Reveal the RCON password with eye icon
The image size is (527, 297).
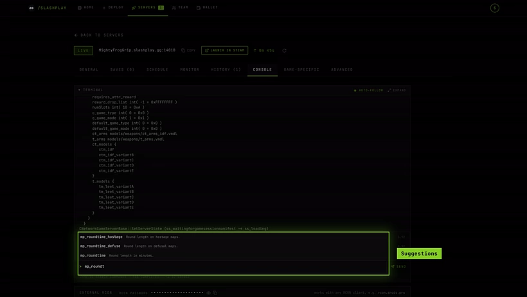[x=209, y=293]
